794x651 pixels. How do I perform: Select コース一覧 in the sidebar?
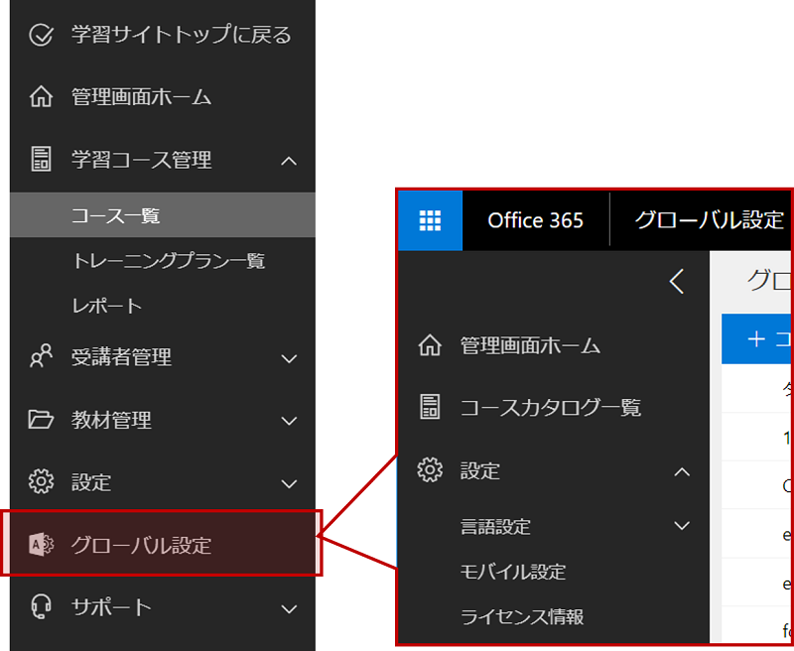116,215
